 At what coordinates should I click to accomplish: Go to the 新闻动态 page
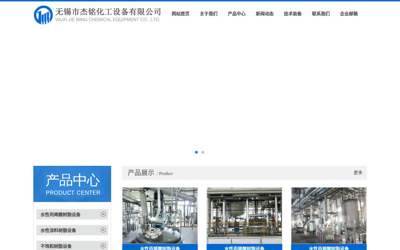pos(264,14)
